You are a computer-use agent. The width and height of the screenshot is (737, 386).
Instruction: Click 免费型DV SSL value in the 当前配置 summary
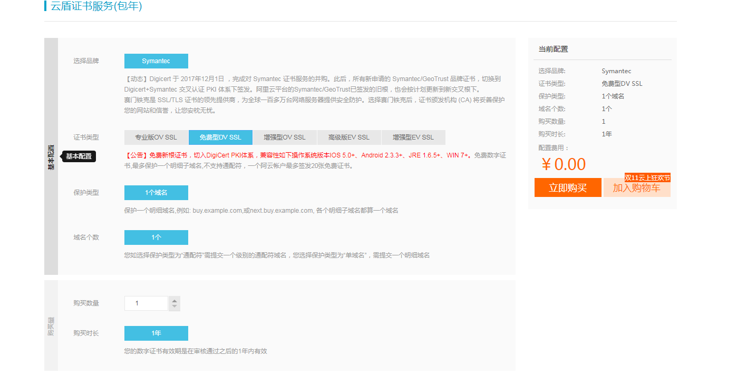(622, 84)
